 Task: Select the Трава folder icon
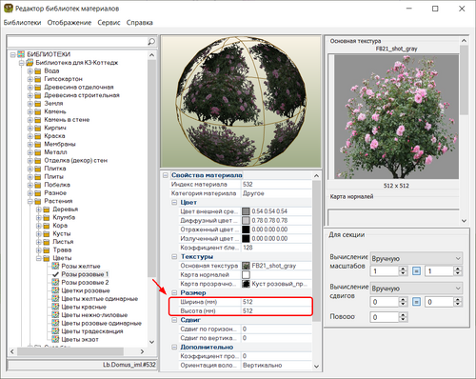tap(47, 250)
